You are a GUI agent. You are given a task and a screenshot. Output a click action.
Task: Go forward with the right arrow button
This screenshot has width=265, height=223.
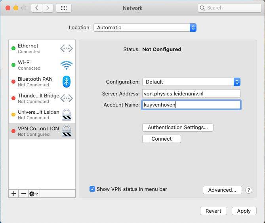pos(48,8)
